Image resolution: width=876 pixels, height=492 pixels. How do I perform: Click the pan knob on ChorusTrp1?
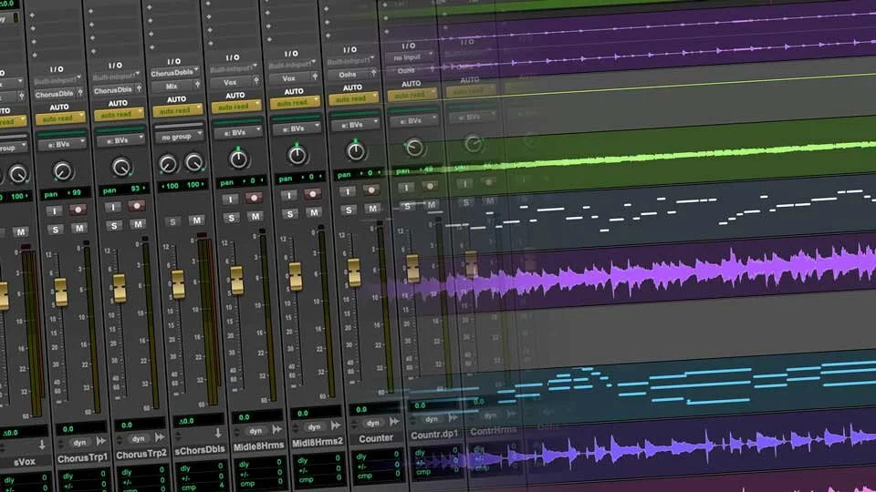tap(62, 170)
